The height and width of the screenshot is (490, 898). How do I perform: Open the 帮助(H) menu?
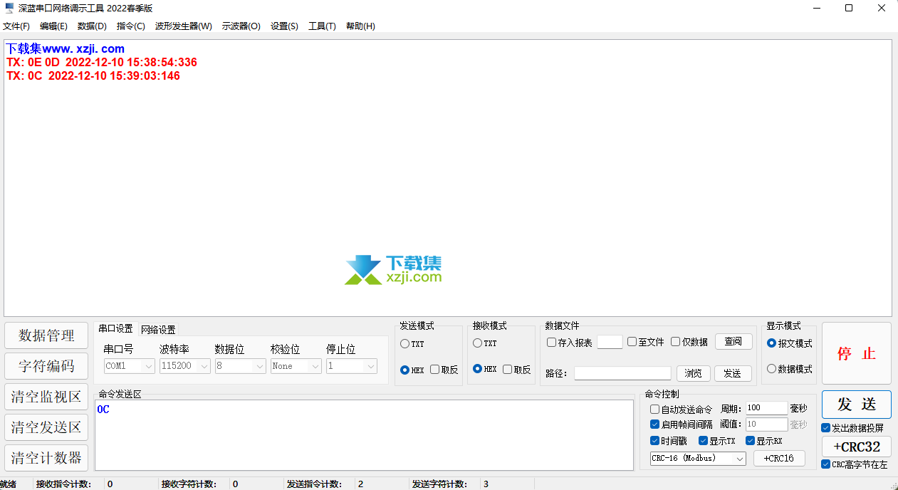(x=360, y=26)
